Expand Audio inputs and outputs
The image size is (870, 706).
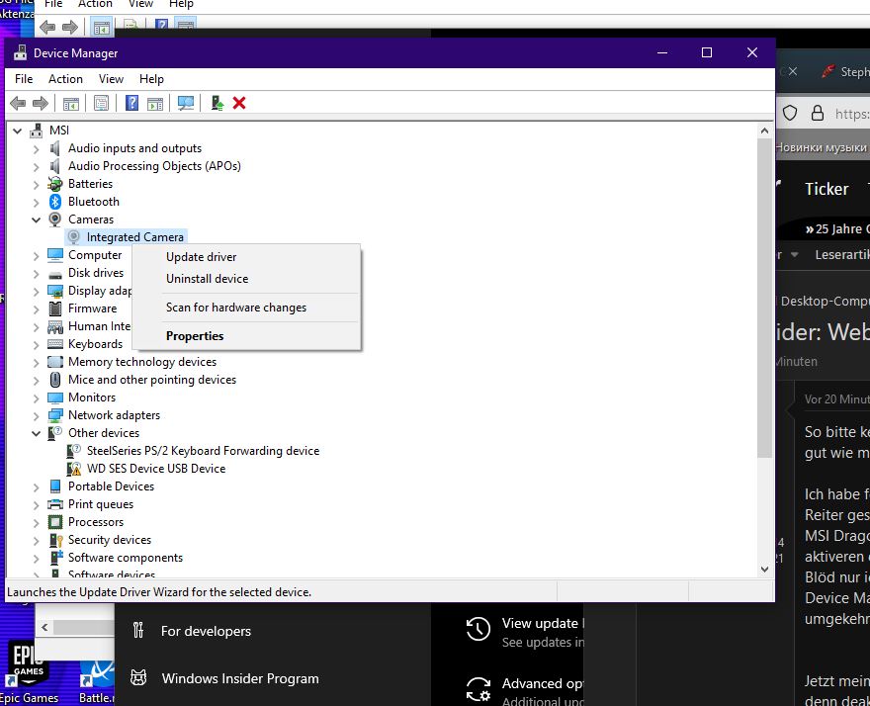tap(36, 149)
